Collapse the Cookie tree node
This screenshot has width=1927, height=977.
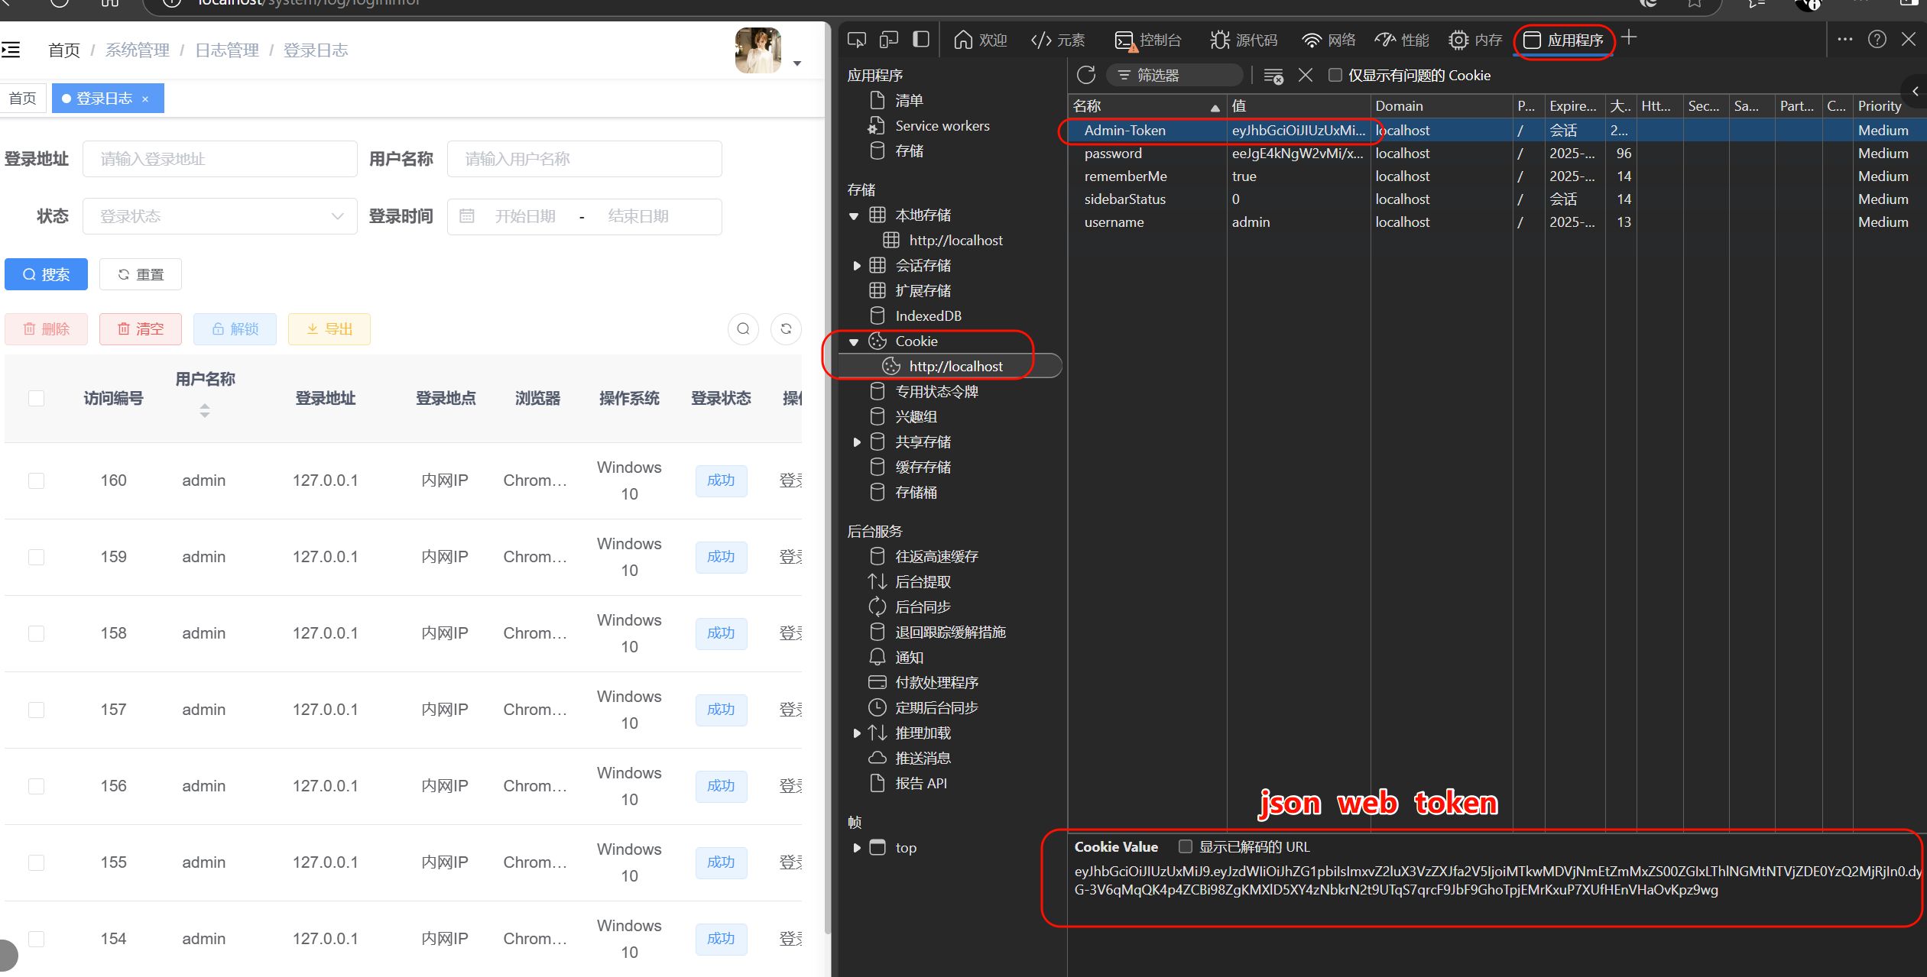tap(854, 342)
